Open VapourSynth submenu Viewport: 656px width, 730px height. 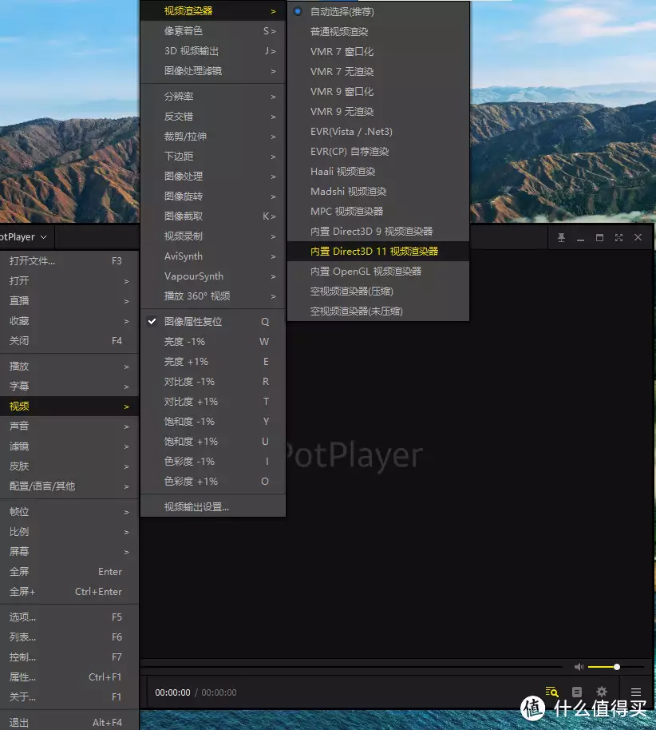[x=213, y=276]
